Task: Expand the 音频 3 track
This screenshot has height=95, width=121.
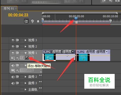Action: [x=26, y=83]
